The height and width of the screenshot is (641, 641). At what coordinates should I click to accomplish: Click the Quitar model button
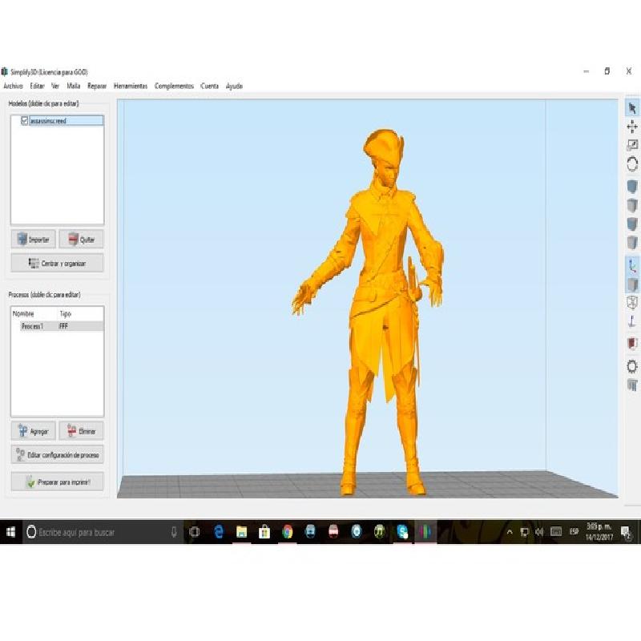pos(81,239)
